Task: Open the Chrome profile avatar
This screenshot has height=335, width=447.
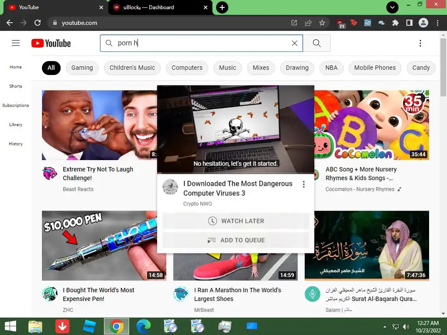Action: [x=423, y=23]
